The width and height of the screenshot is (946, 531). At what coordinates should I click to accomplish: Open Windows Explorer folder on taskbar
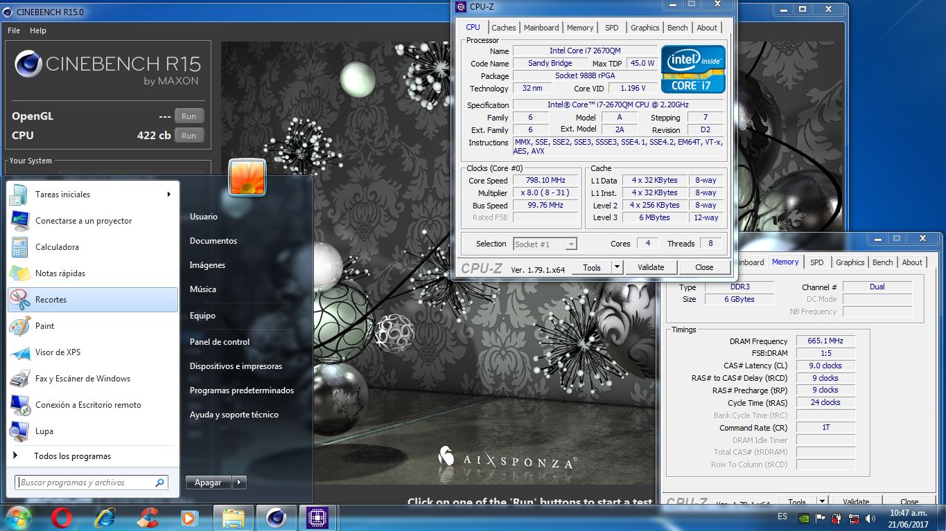coord(233,518)
